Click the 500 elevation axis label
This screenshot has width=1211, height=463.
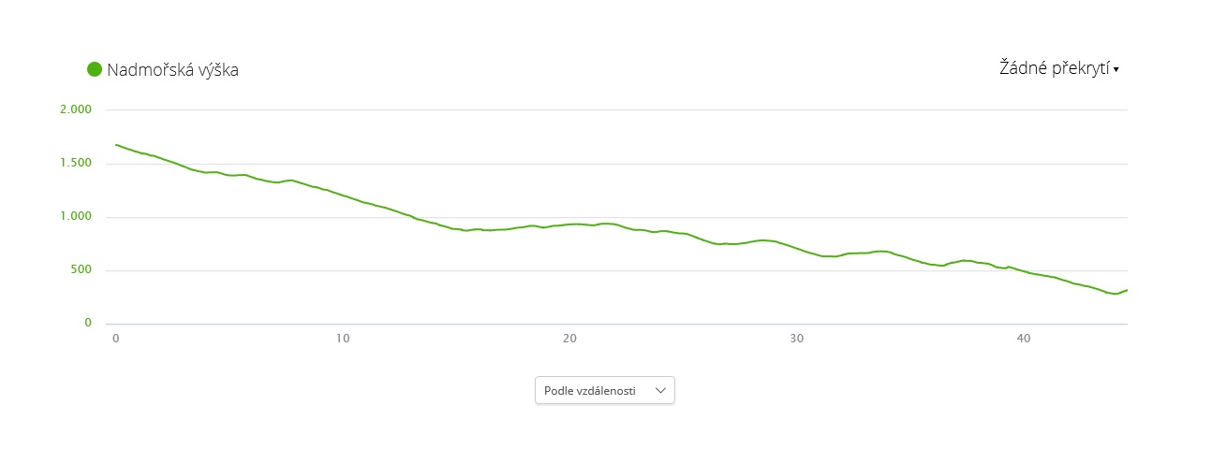click(x=81, y=270)
